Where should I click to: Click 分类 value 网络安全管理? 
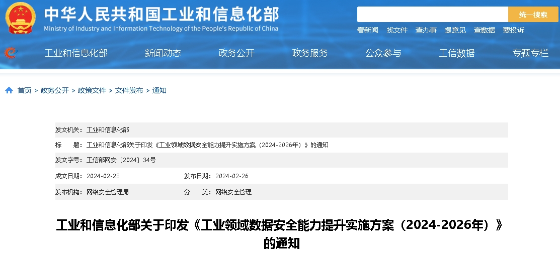click(x=233, y=192)
